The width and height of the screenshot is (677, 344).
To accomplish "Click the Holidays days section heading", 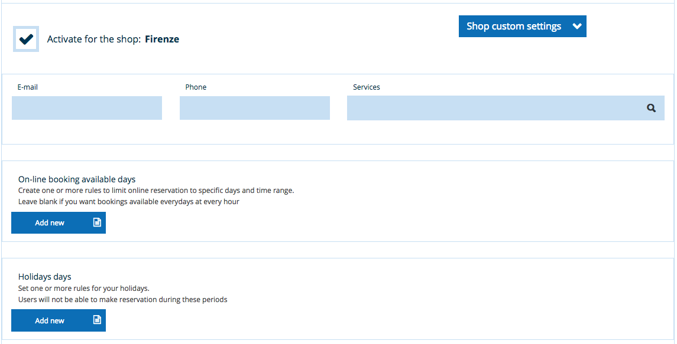I will click(44, 276).
